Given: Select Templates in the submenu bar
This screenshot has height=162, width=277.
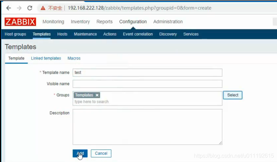Looking at the screenshot, I should (42, 34).
